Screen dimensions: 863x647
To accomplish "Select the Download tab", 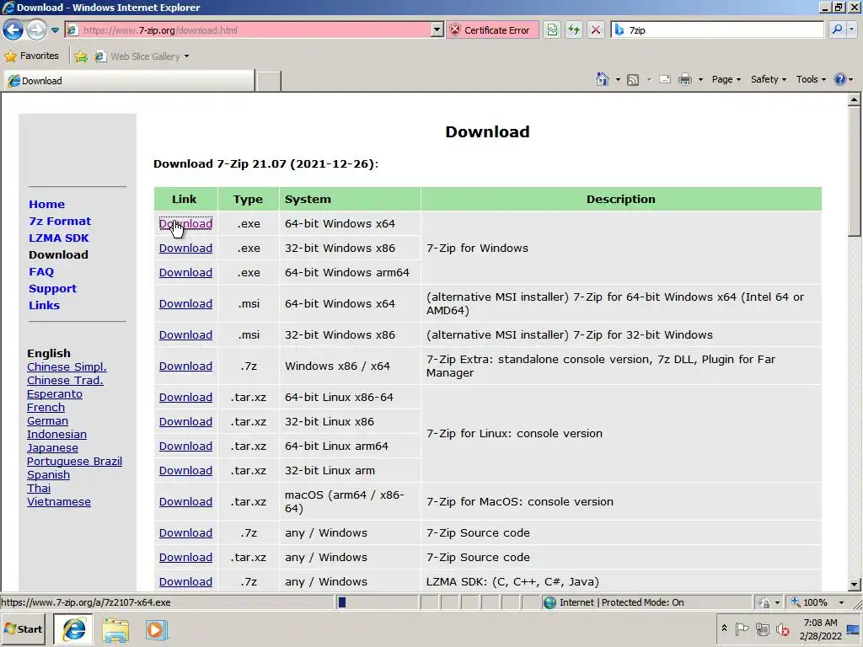I will tap(129, 81).
